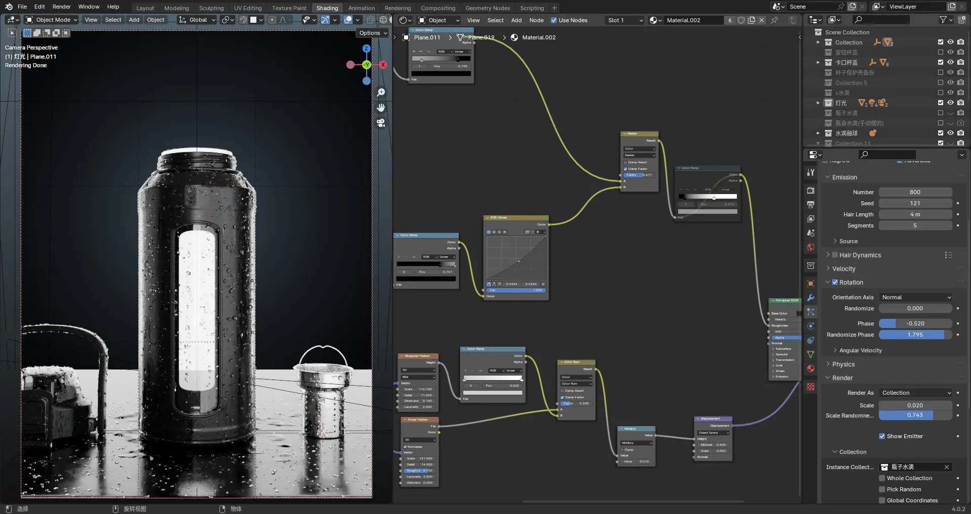Click the particle Number field showing 800
The image size is (971, 514).
tap(915, 192)
